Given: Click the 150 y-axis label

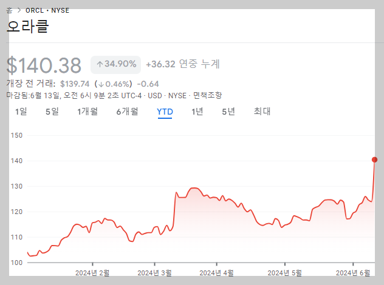Looking at the screenshot, I should [x=16, y=135].
